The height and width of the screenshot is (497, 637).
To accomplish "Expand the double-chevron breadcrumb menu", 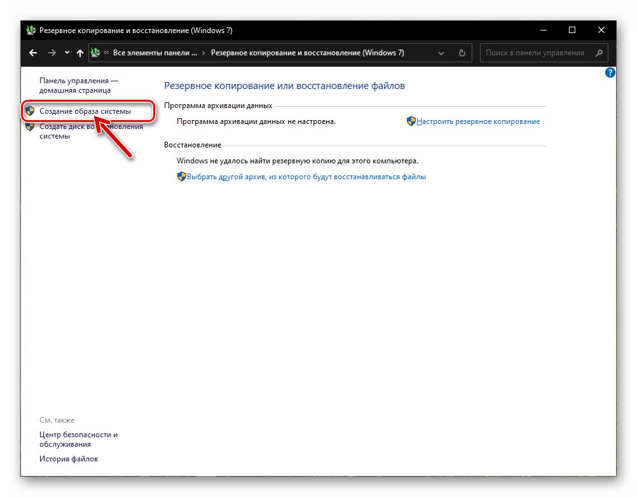I will click(x=106, y=53).
